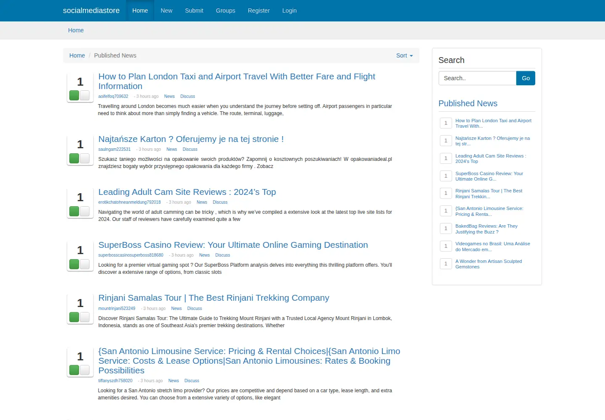View author aoifelfoq709632 profile

click(113, 96)
